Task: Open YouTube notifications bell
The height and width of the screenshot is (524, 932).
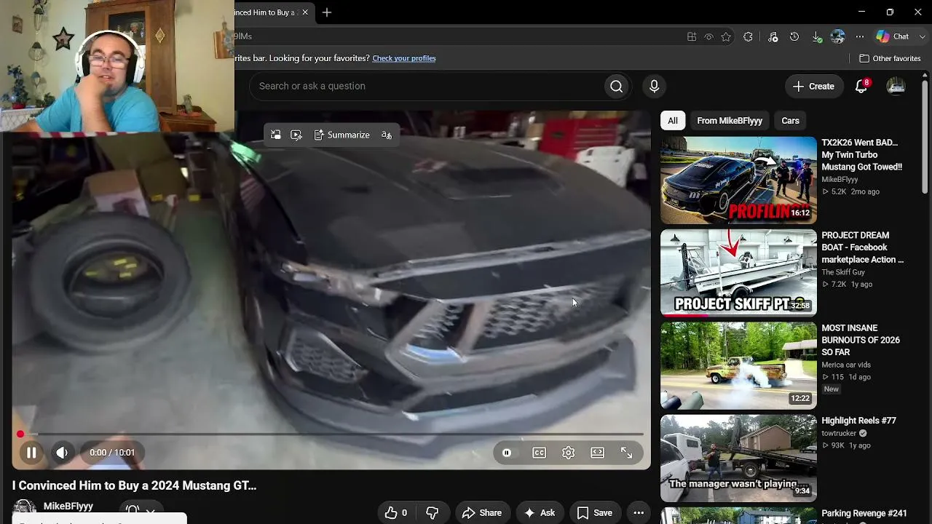Action: click(861, 86)
